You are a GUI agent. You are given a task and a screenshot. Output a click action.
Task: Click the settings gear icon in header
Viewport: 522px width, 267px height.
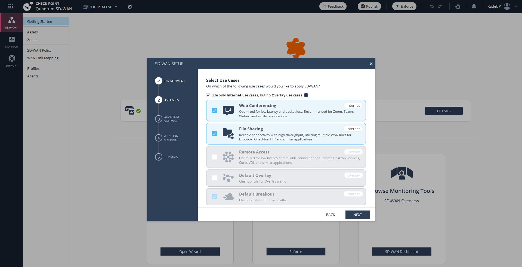130,7
